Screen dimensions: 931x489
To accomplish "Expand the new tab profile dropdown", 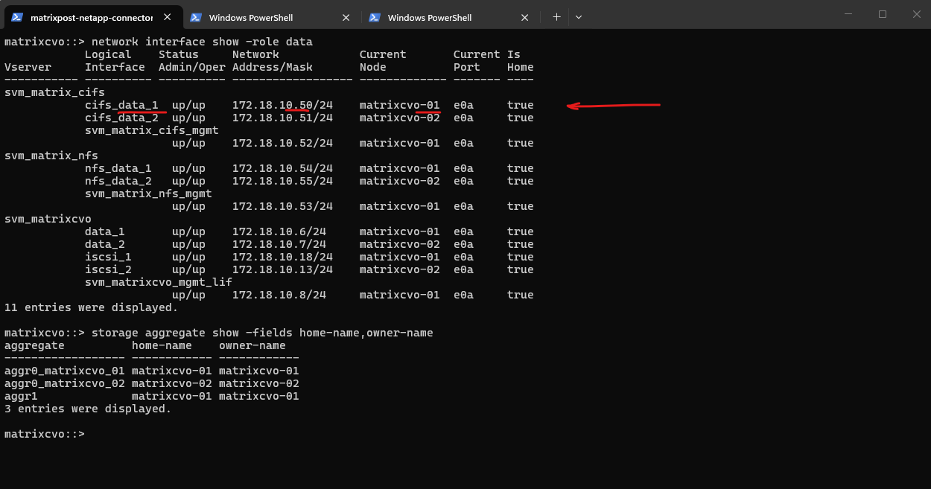I will [579, 16].
